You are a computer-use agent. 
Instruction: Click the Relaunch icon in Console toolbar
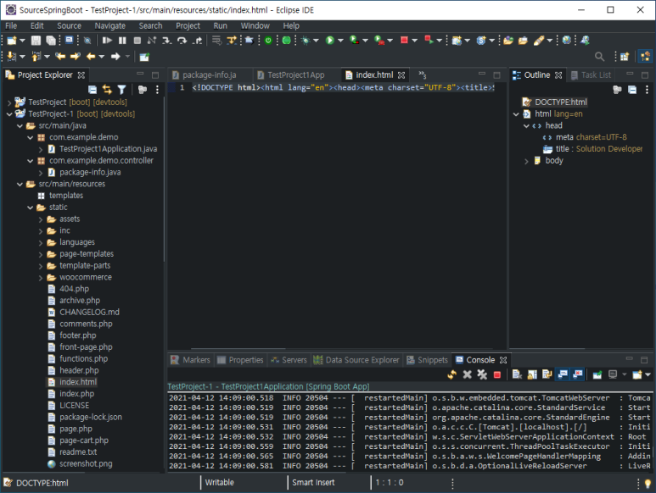click(x=451, y=374)
